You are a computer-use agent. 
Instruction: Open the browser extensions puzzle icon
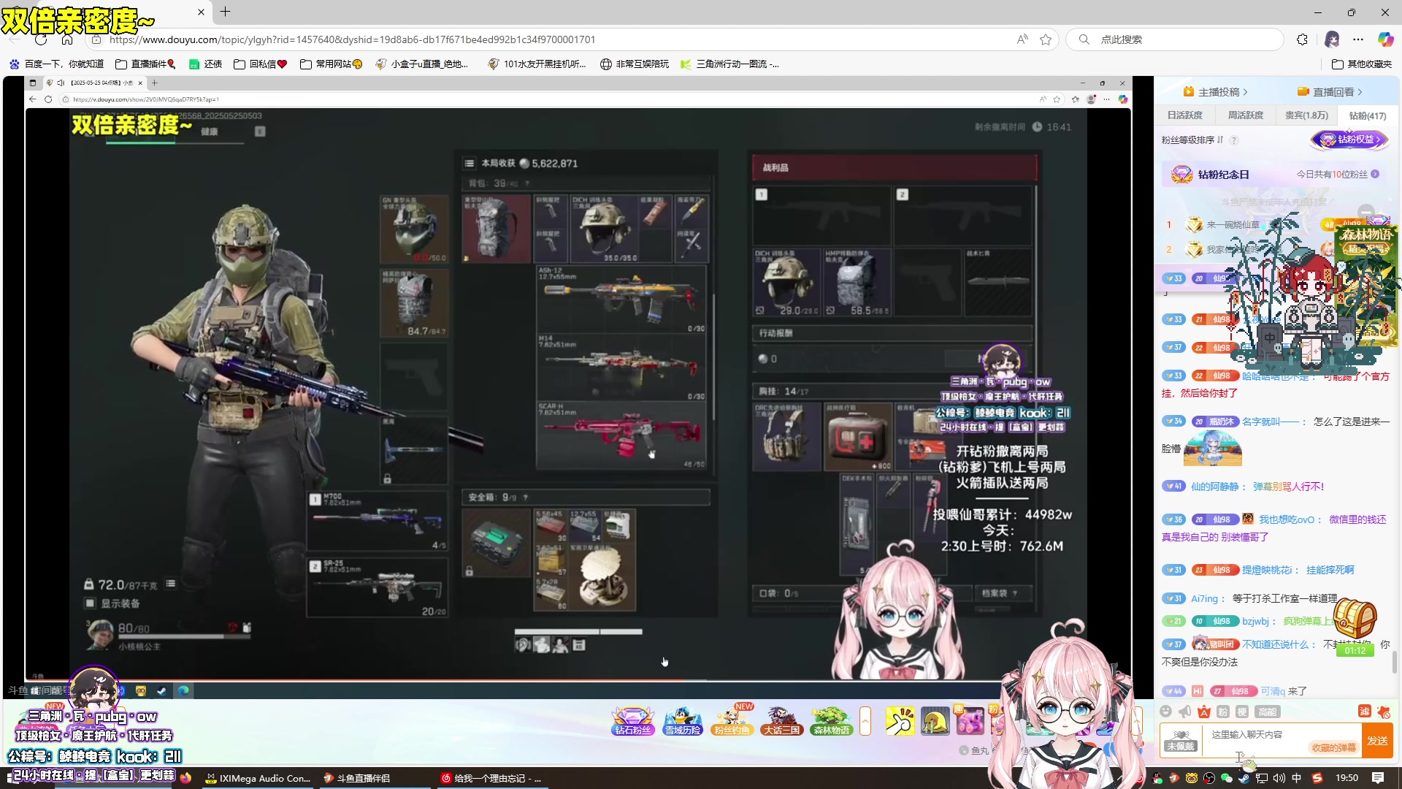point(1302,39)
